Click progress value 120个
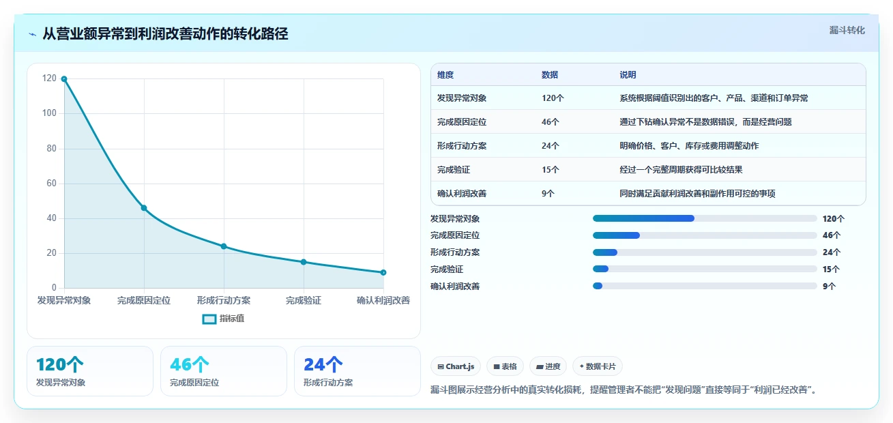 [x=834, y=219]
